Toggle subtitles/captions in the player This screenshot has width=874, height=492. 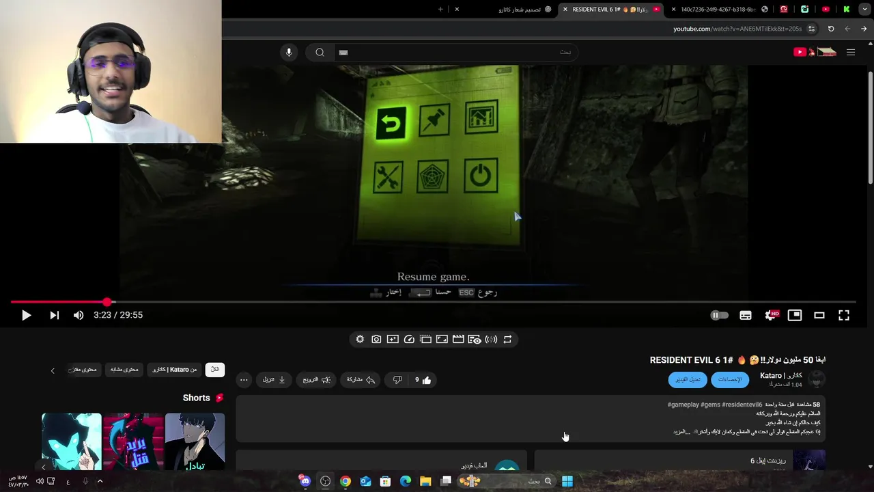(x=746, y=315)
